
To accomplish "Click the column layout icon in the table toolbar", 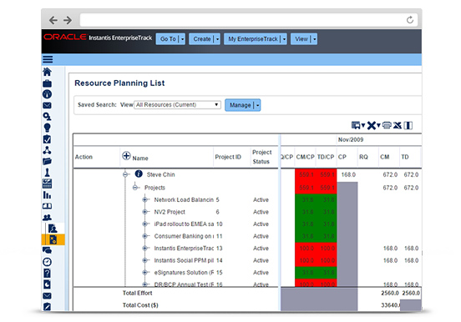I will tap(408, 125).
